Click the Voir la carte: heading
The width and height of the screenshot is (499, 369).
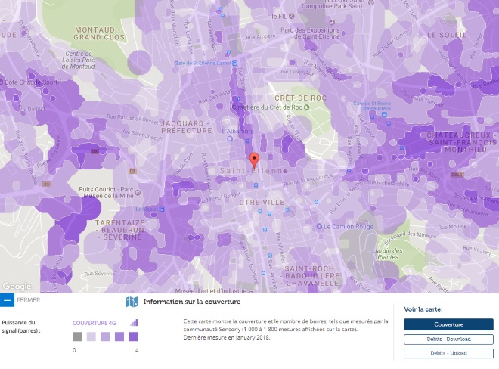423,309
